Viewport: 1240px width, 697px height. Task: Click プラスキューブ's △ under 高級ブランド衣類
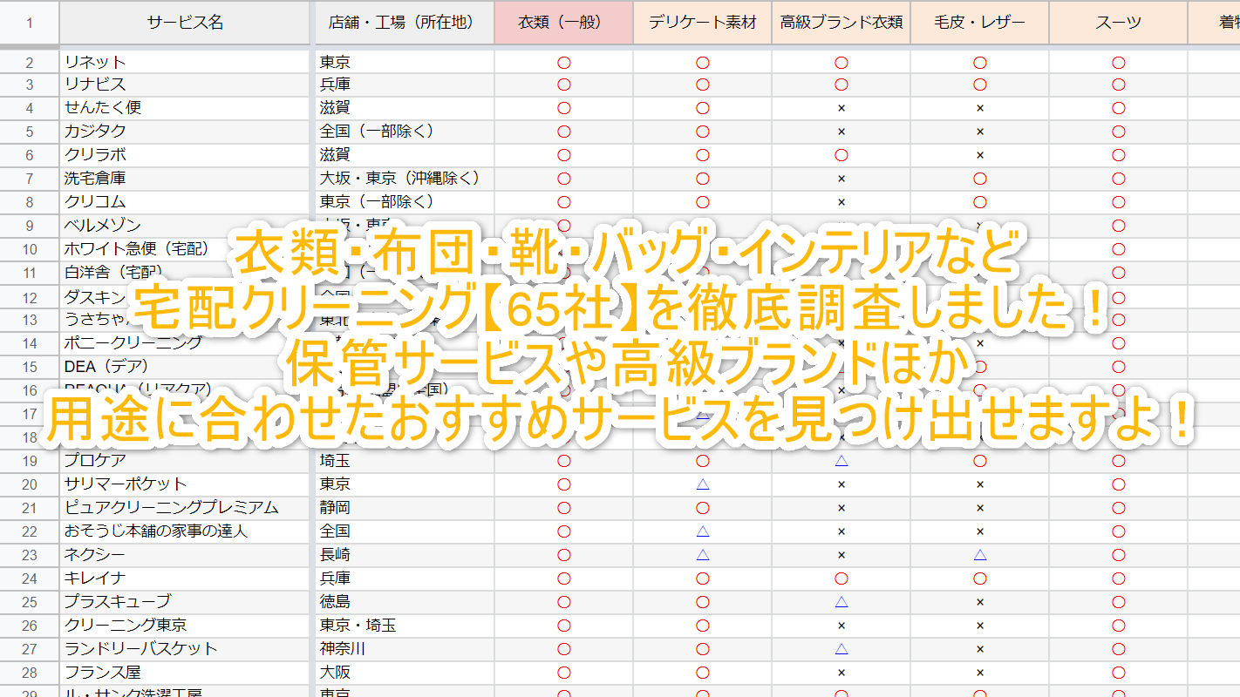tap(841, 602)
